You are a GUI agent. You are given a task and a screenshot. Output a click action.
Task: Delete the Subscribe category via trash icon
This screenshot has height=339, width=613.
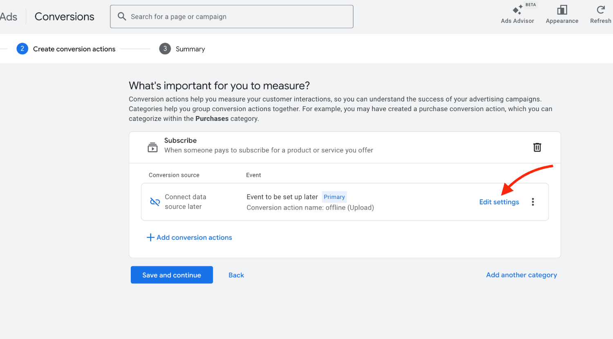click(x=537, y=147)
